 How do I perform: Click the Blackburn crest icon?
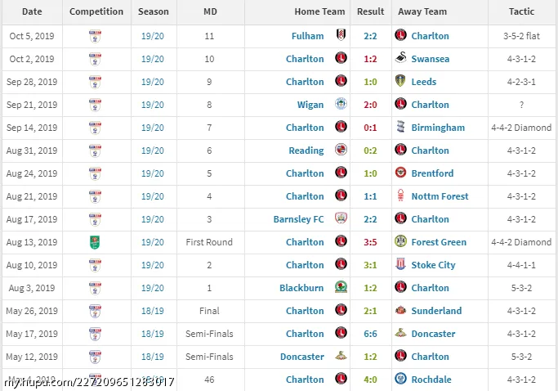click(x=341, y=287)
